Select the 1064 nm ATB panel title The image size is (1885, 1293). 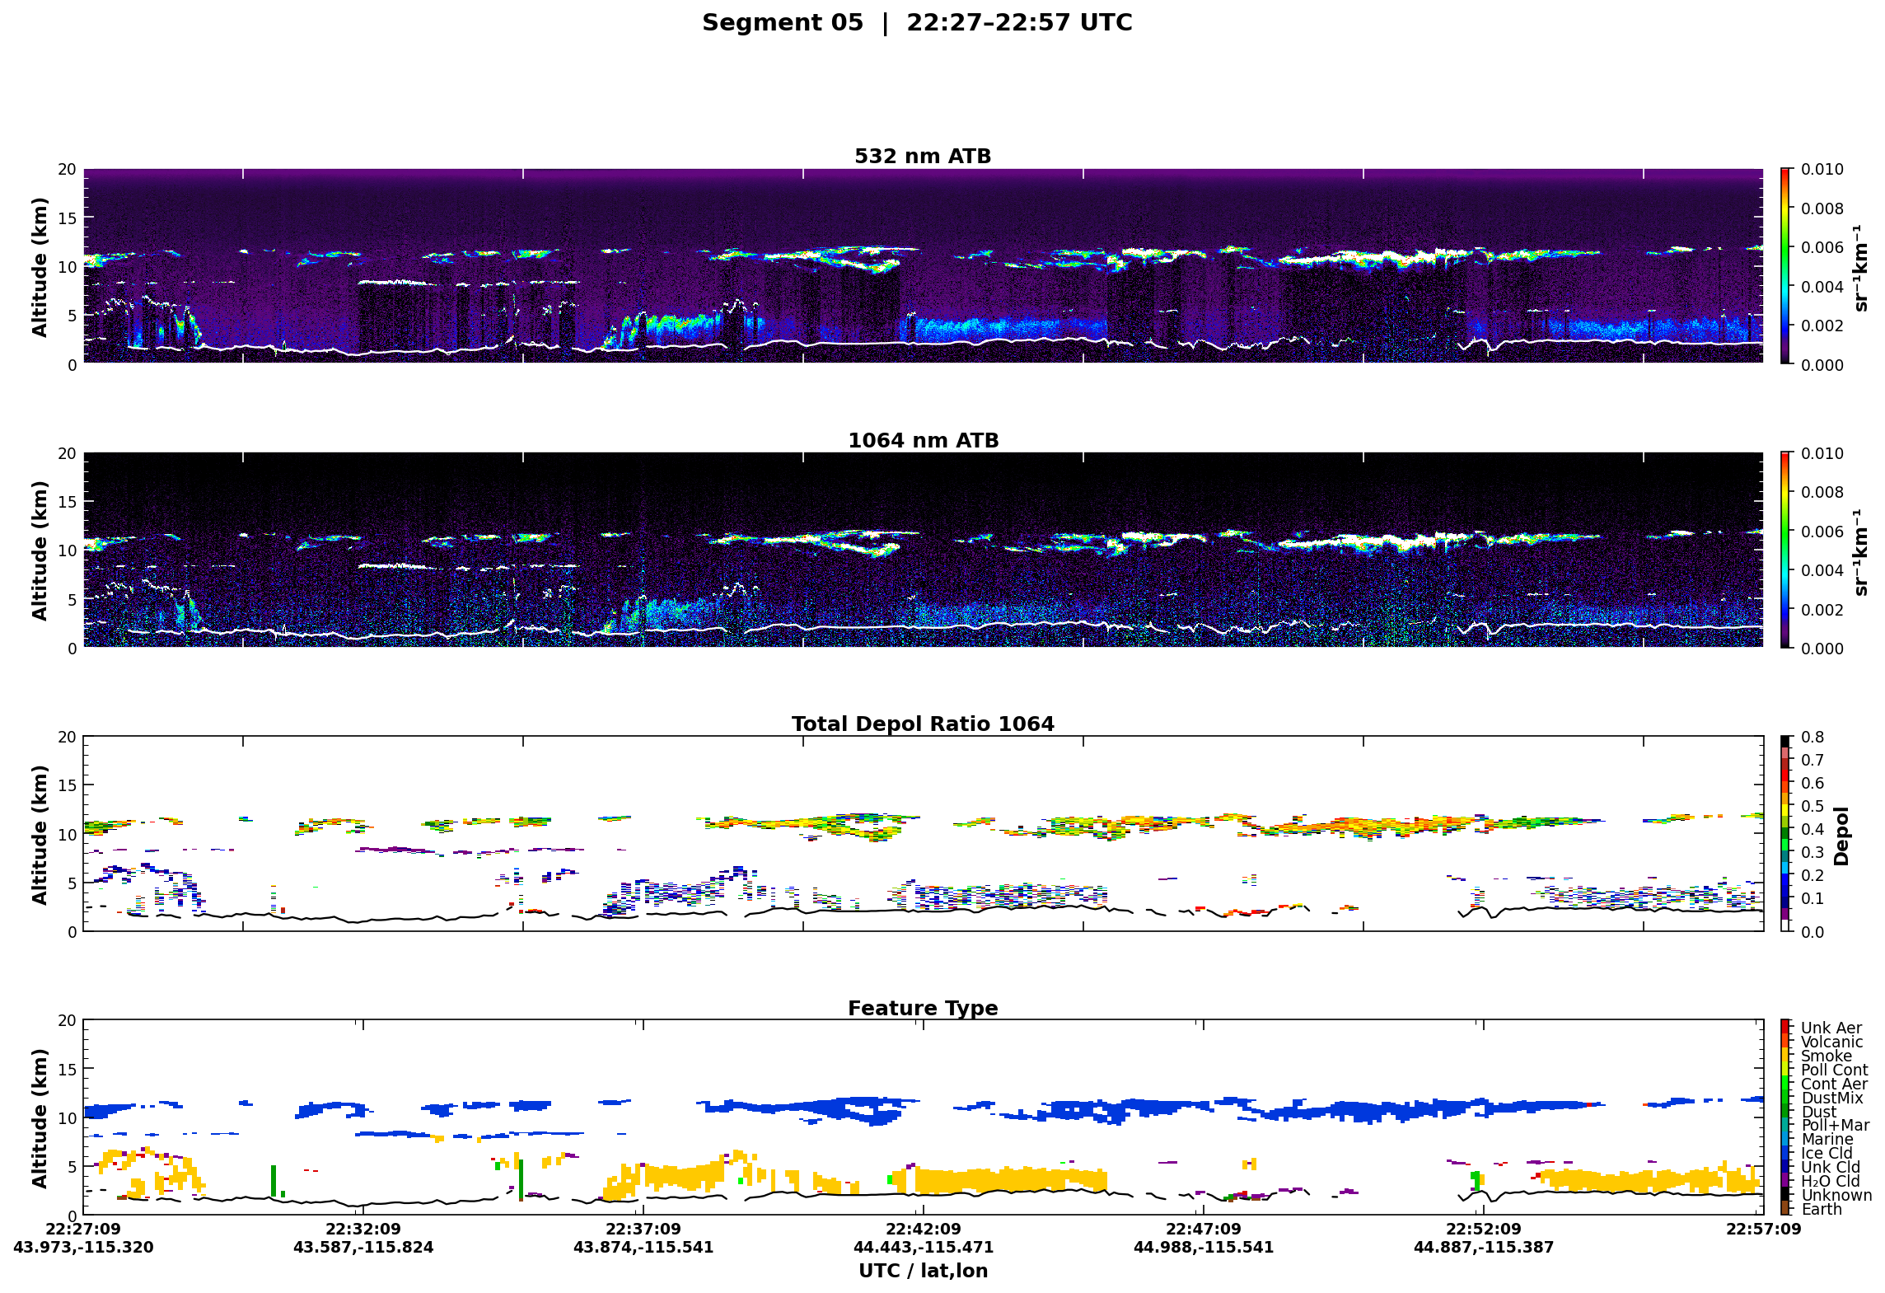(x=923, y=441)
